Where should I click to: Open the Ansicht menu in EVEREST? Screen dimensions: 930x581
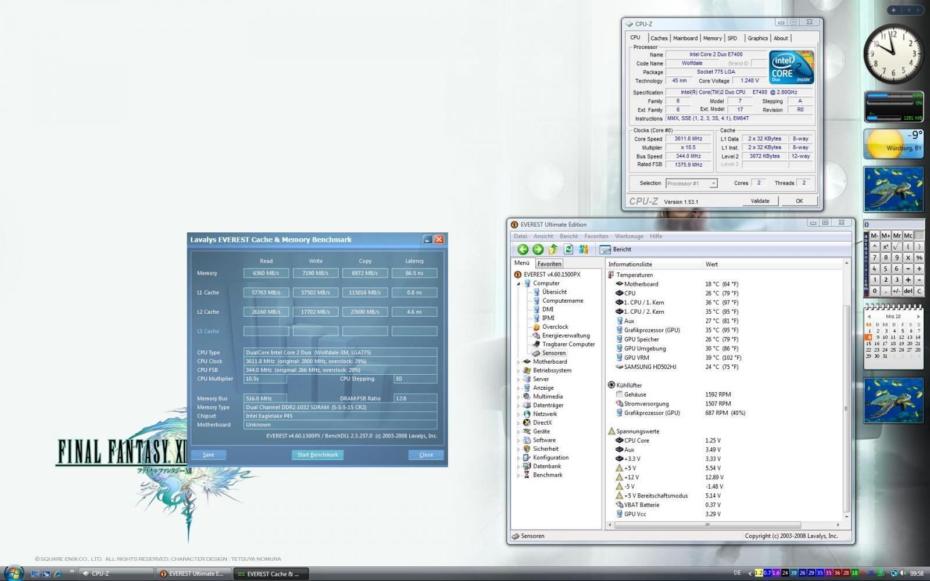pyautogui.click(x=543, y=236)
